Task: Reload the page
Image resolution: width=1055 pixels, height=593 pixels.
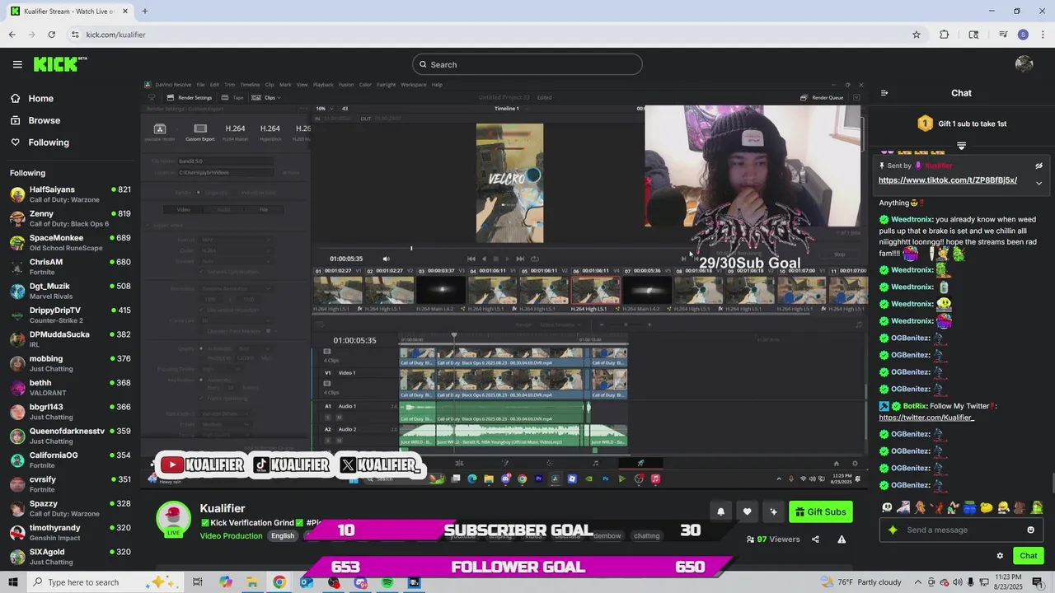Action: [x=51, y=35]
